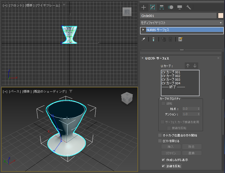Viewport: 225px width, 173px height.
Task: Move U curve down with arrow
Action: (195, 66)
